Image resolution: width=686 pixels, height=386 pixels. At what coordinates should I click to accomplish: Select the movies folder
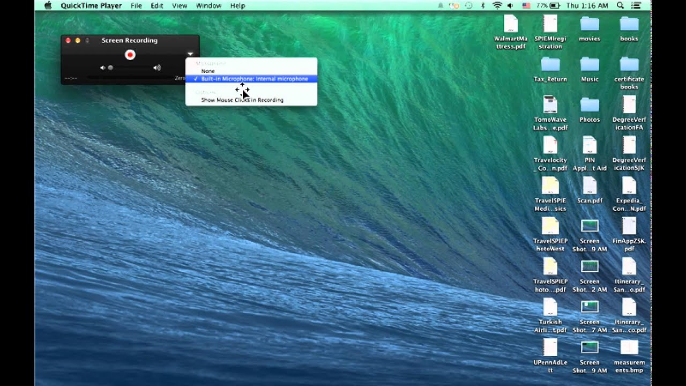pos(590,28)
